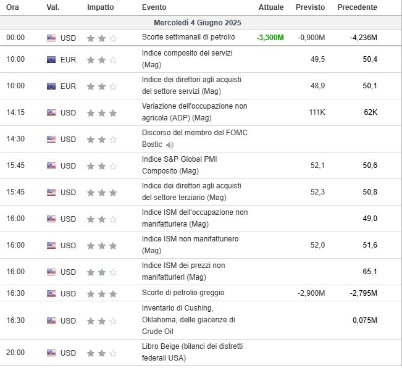Click the Evento column header
The image size is (402, 368).
[154, 7]
